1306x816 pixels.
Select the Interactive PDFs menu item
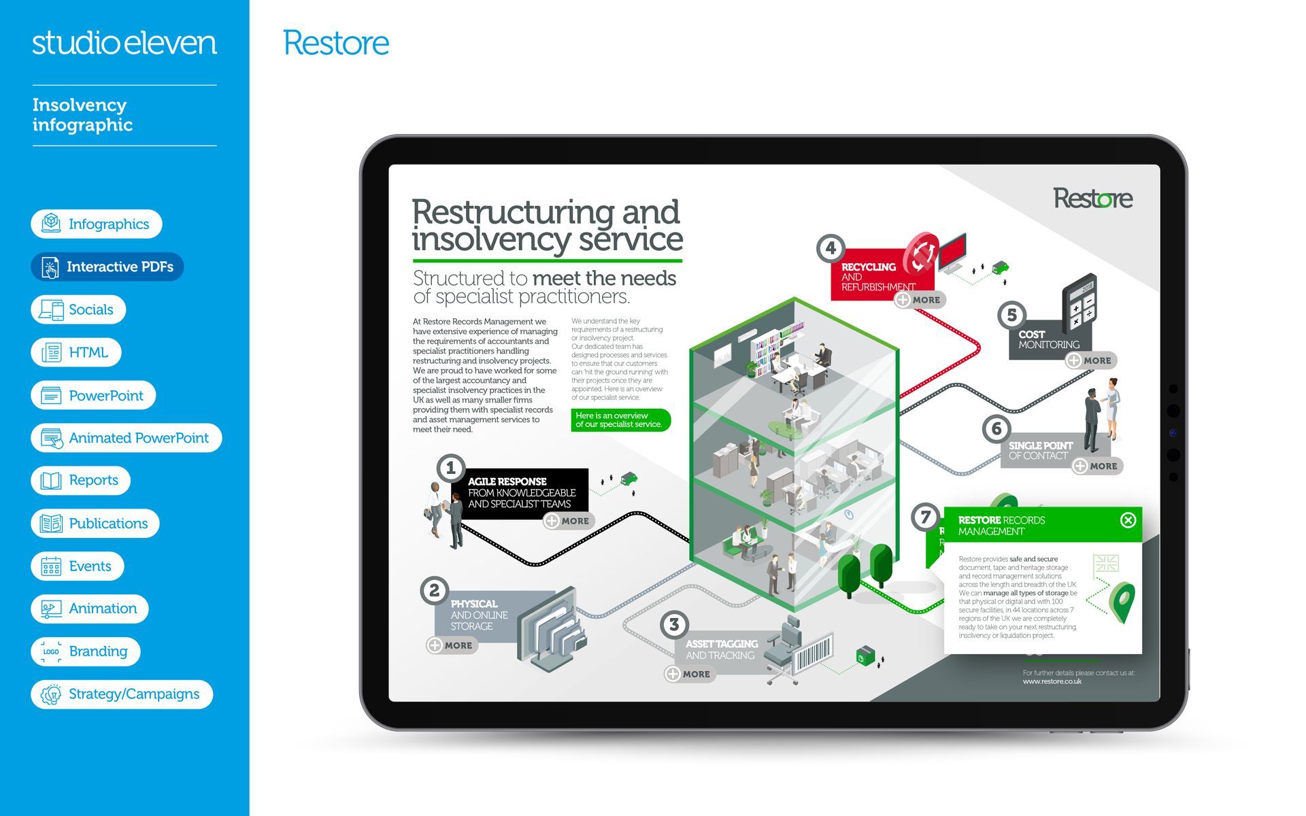tap(107, 267)
